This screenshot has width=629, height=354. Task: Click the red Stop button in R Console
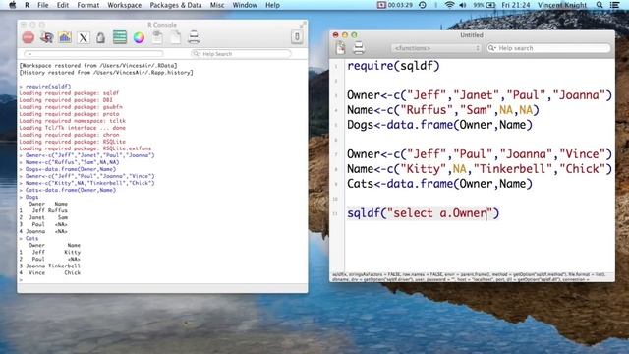[29, 37]
